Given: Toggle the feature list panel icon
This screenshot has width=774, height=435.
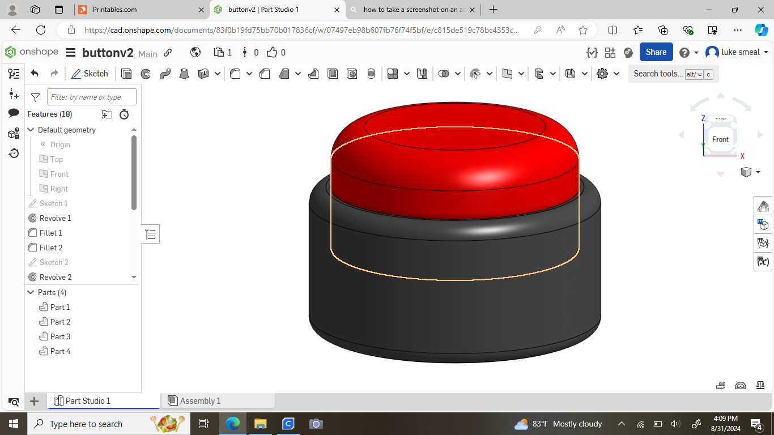Looking at the screenshot, I should (x=14, y=74).
